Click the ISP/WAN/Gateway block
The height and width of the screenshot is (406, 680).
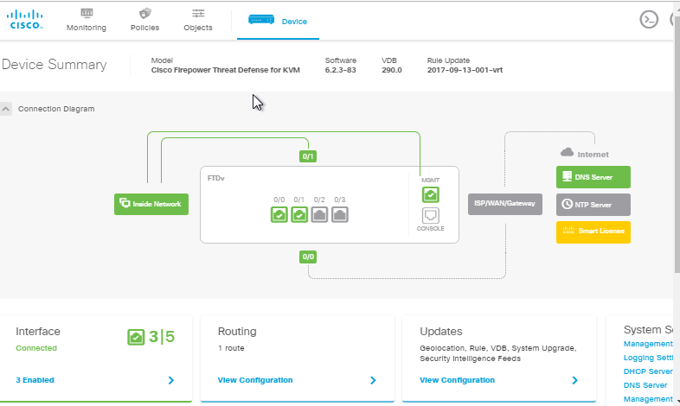pos(504,204)
